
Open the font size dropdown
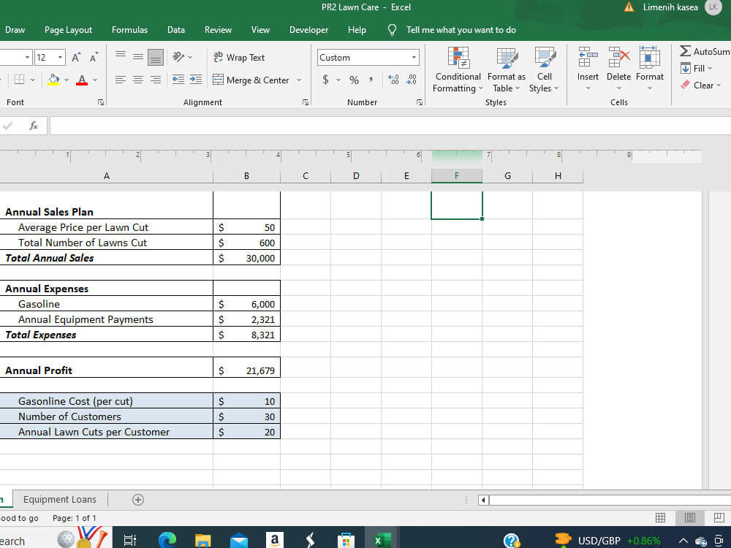click(60, 57)
